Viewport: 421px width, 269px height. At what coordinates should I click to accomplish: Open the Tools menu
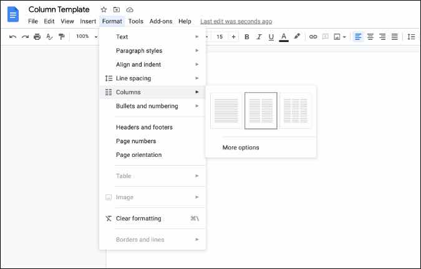(135, 21)
